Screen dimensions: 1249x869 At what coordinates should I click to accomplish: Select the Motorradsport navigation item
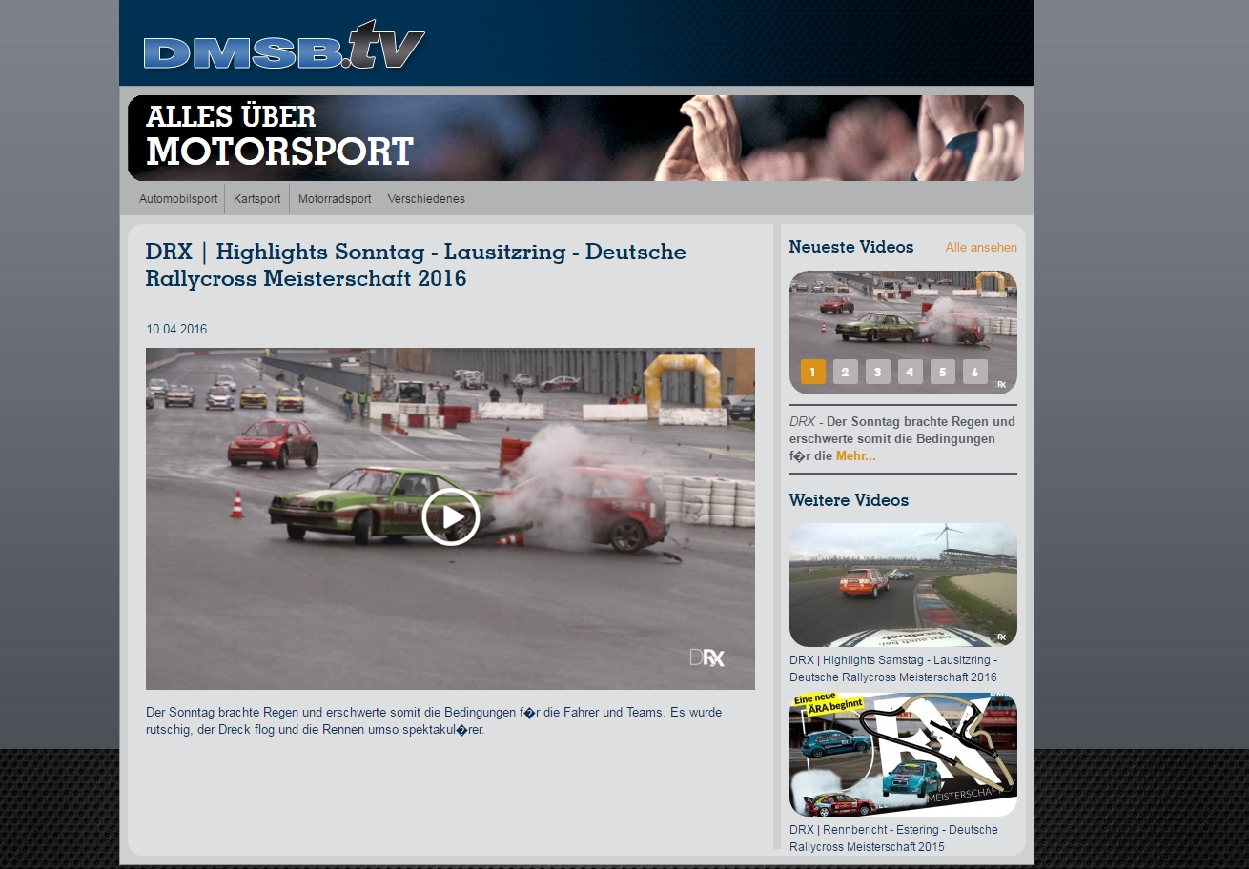(x=334, y=199)
